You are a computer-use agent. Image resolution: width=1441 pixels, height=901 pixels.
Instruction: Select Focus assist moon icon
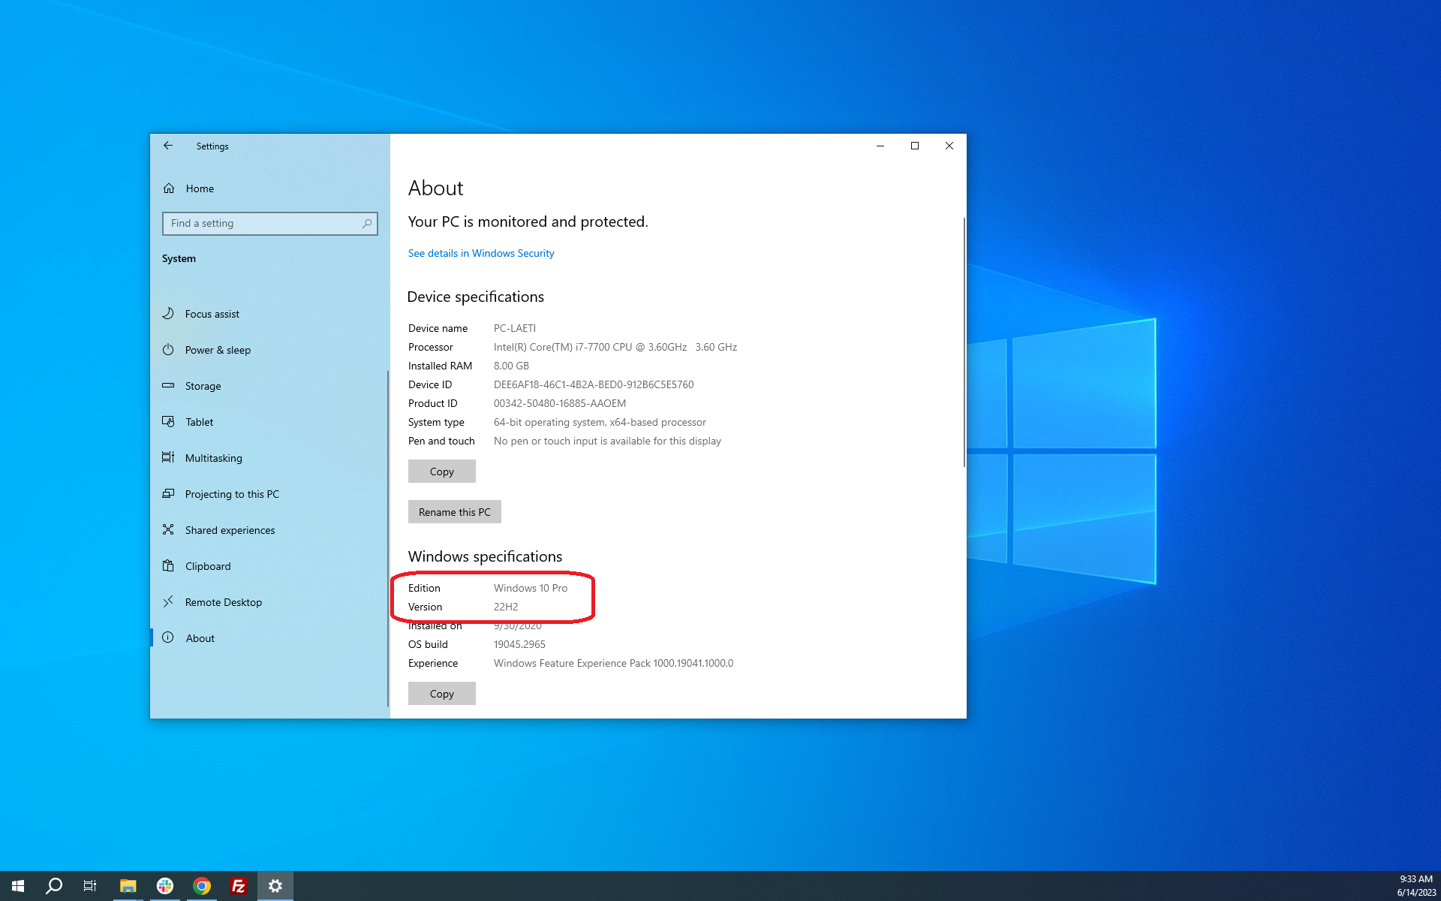(168, 313)
